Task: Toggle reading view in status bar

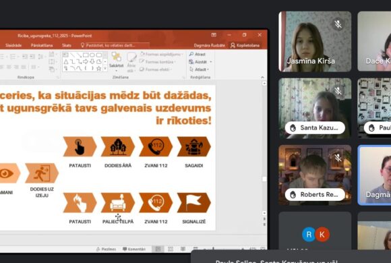Action: pyautogui.click(x=183, y=249)
